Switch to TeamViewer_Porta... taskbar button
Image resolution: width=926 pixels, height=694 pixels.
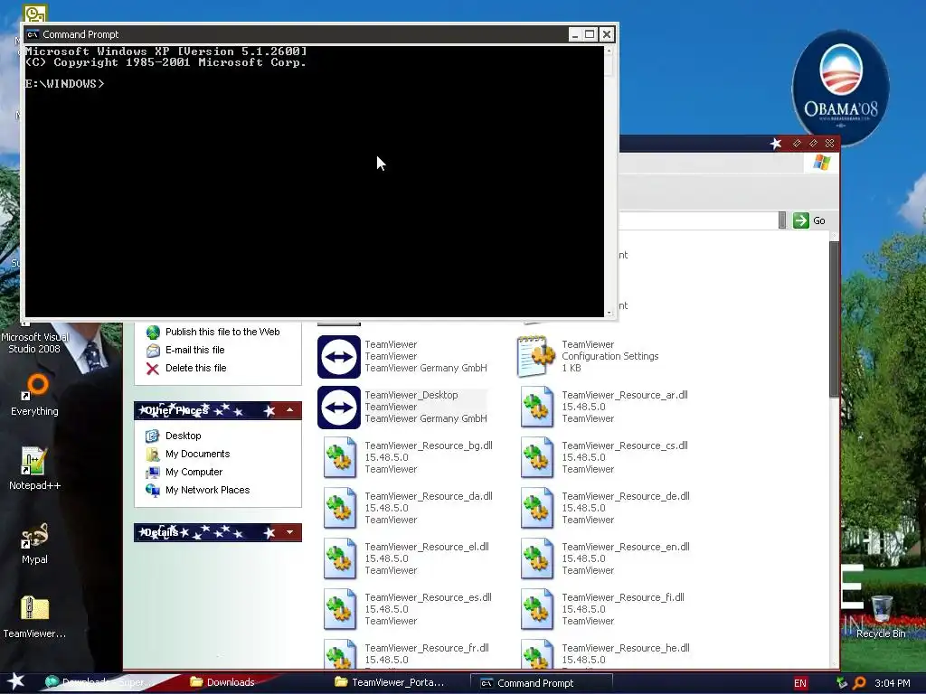point(390,682)
